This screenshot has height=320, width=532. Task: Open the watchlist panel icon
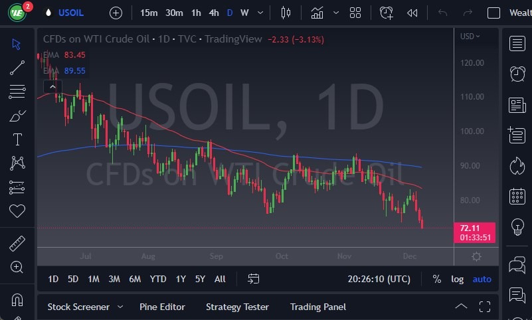517,43
